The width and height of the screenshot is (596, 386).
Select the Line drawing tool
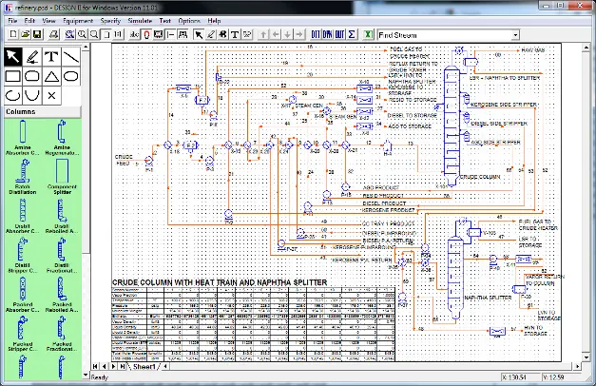71,57
